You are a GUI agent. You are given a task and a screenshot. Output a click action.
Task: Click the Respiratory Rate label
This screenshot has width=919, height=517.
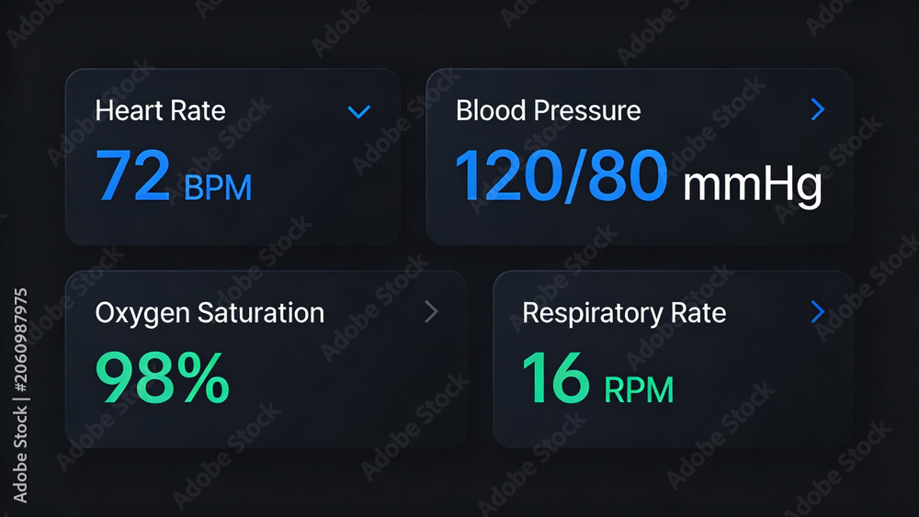click(x=624, y=313)
